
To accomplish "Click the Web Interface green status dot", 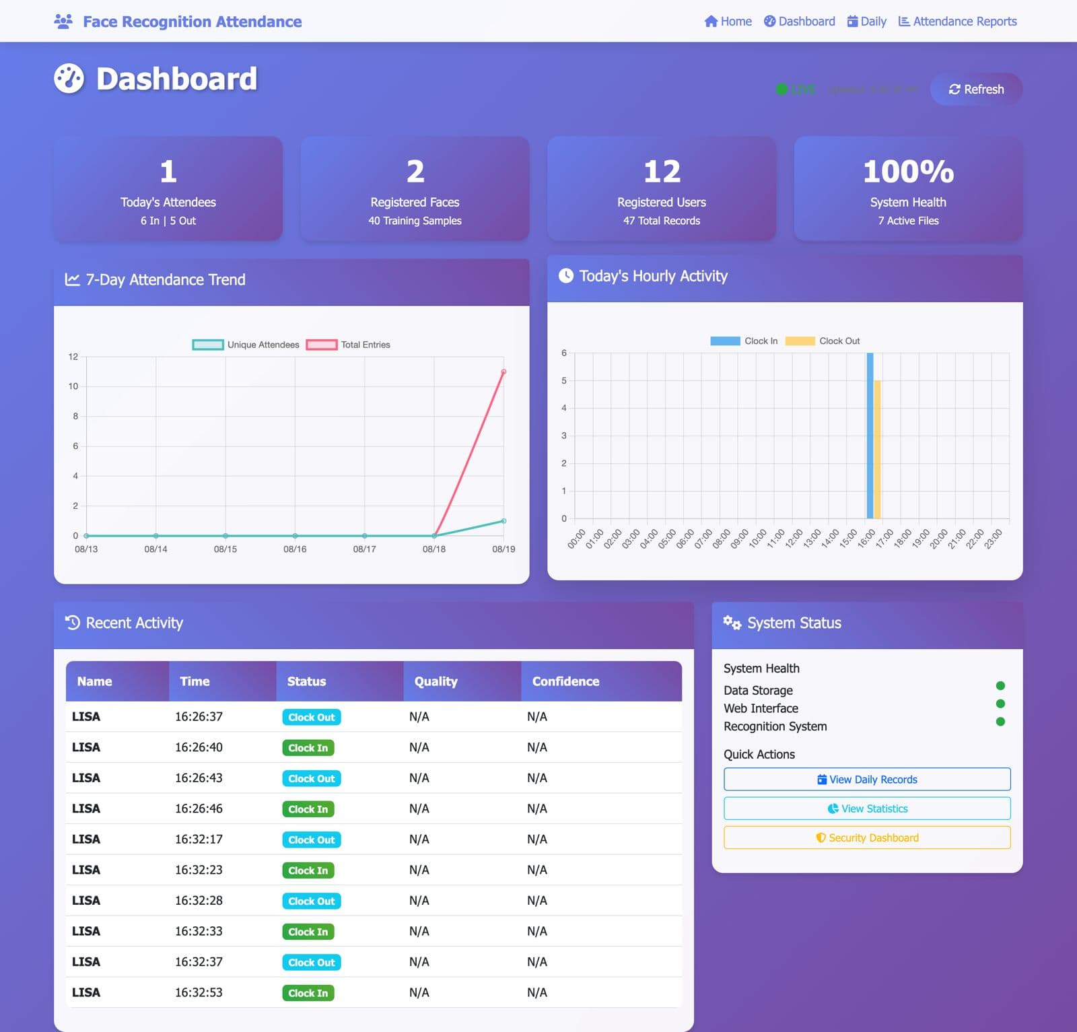I will (1000, 703).
